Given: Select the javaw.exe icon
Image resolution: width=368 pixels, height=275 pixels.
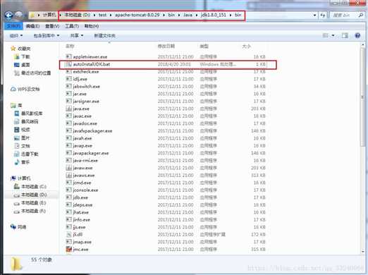Looking at the screenshot, I should 68,168.
